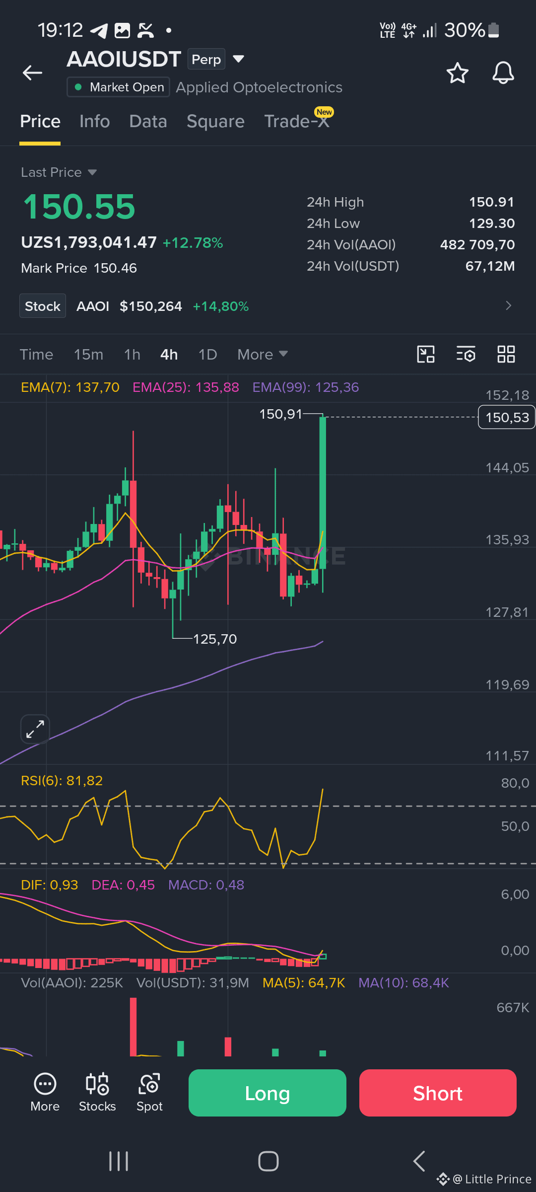
Task: Tap the 24h Vol(USDT) value 67,12M
Action: click(x=490, y=266)
